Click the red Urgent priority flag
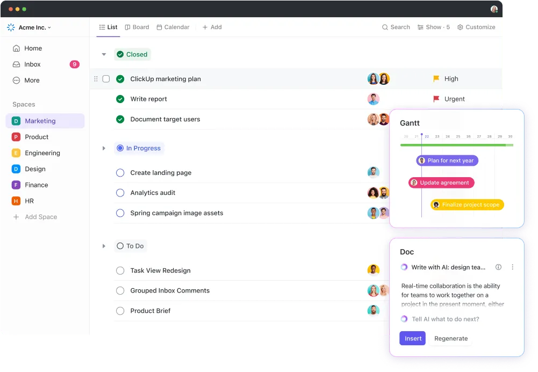Image resolution: width=538 pixels, height=372 pixels. [436, 99]
